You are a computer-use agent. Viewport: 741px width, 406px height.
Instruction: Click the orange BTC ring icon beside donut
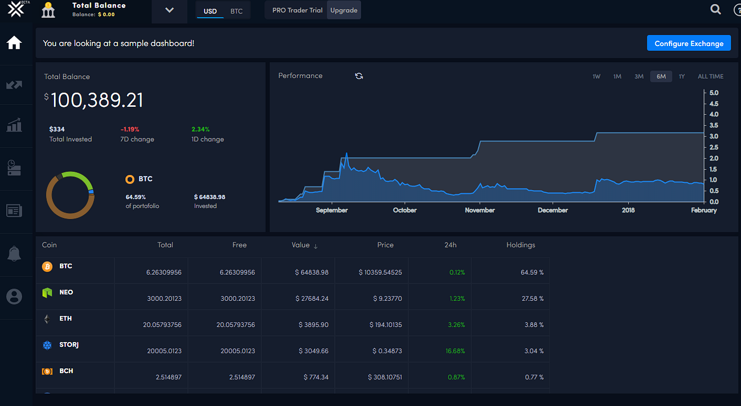[130, 179]
